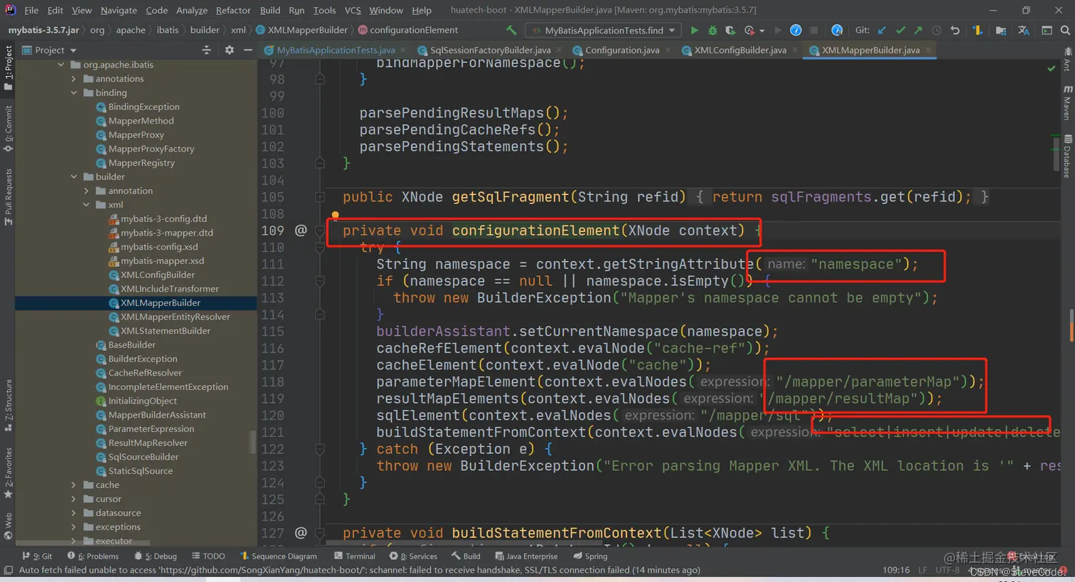This screenshot has height=582, width=1075.
Task: Click configurationElement in the breadcrumb bar
Action: [407, 30]
